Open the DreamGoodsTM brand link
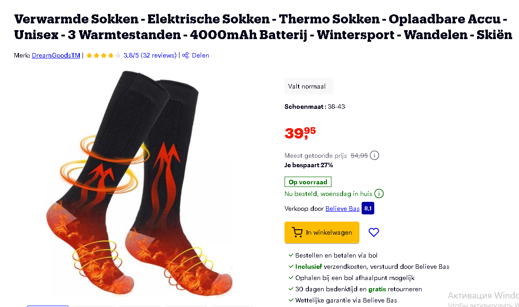 [x=56, y=55]
